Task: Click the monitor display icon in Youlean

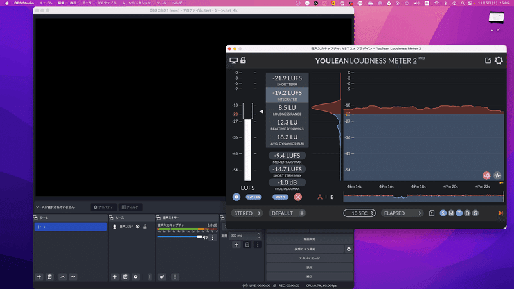Action: click(x=233, y=60)
